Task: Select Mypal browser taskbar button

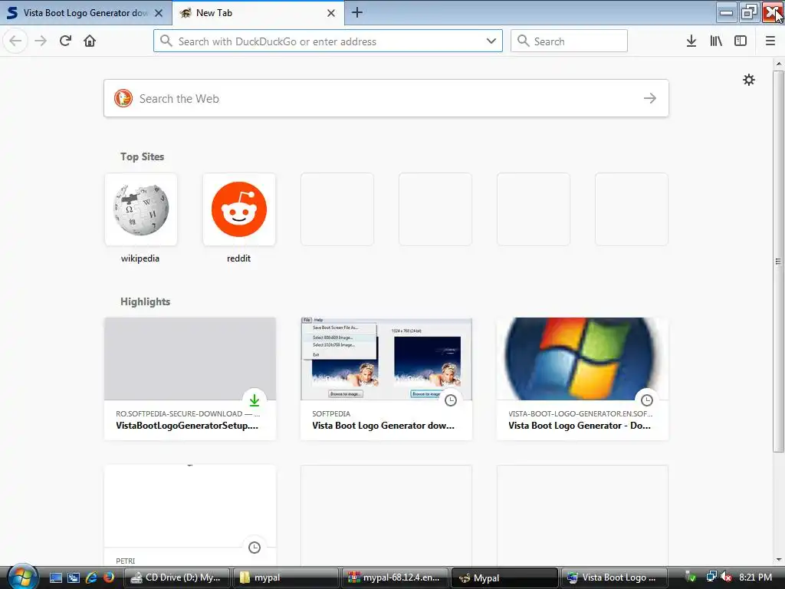Action: pyautogui.click(x=504, y=577)
